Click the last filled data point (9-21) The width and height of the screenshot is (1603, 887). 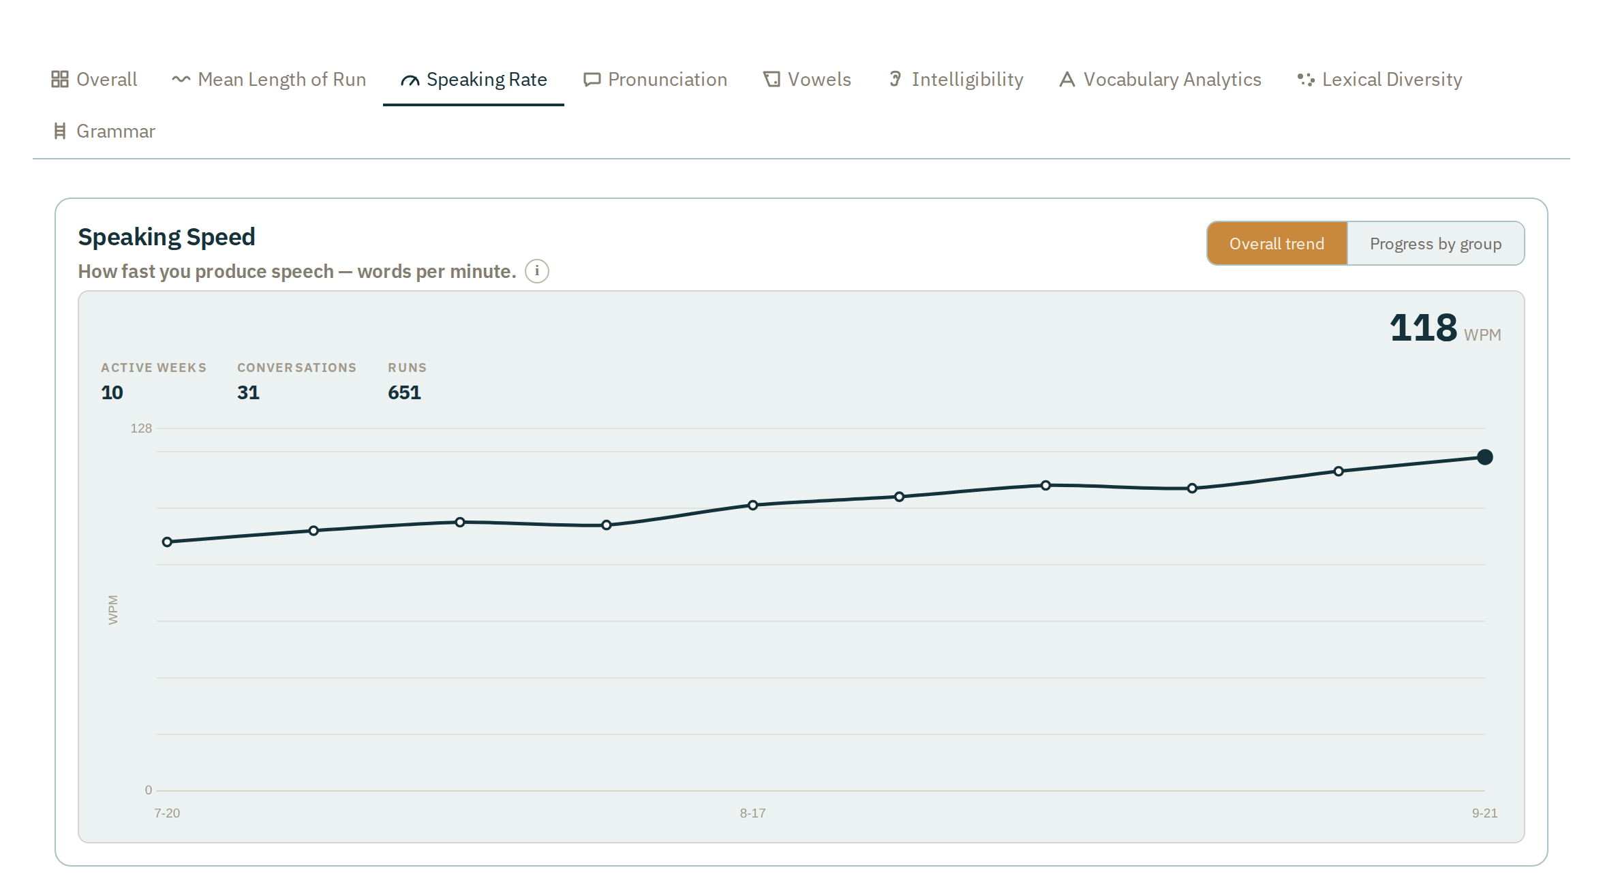1485,457
